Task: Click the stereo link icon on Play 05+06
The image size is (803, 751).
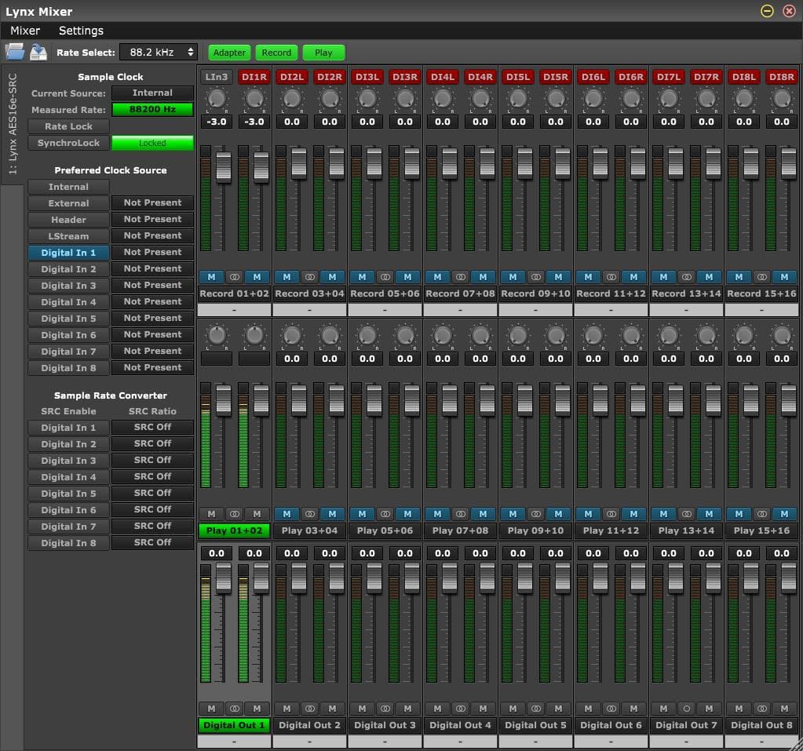Action: click(385, 513)
